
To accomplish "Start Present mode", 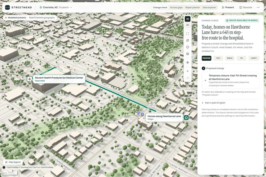I will coord(228,8).
